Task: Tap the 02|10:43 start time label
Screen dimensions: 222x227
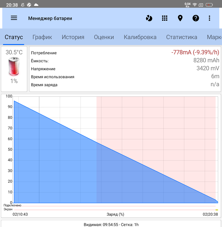Action: (x=20, y=214)
